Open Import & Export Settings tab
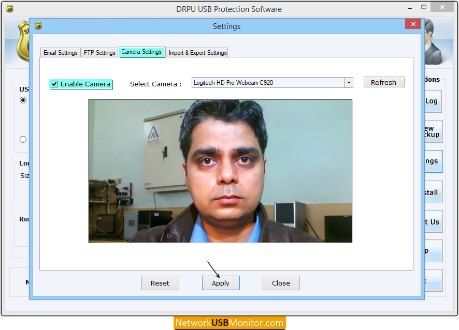 [x=197, y=53]
